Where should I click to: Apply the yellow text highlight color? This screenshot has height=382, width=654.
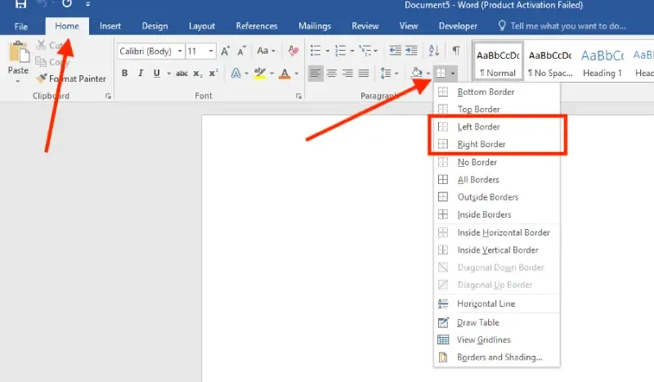[x=260, y=74]
